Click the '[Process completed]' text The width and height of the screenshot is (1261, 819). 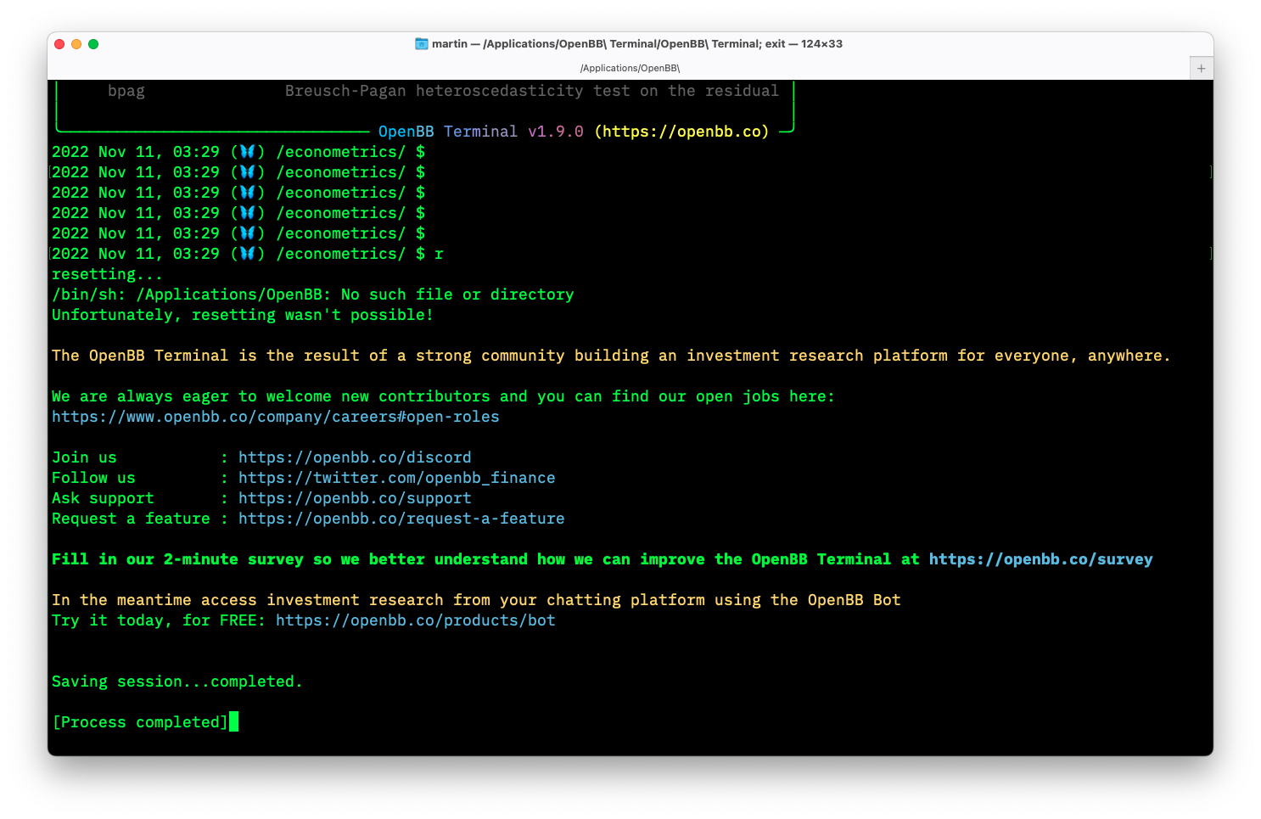[140, 722]
